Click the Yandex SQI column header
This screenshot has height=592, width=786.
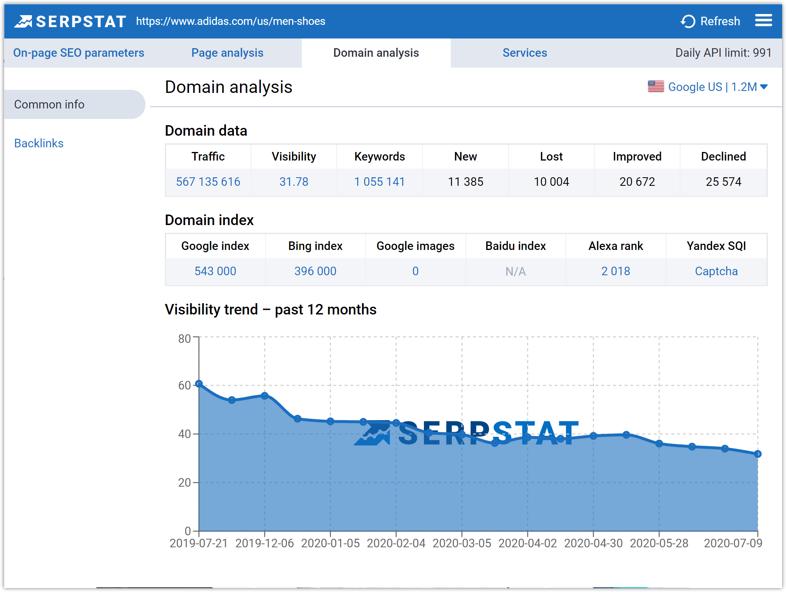point(716,246)
